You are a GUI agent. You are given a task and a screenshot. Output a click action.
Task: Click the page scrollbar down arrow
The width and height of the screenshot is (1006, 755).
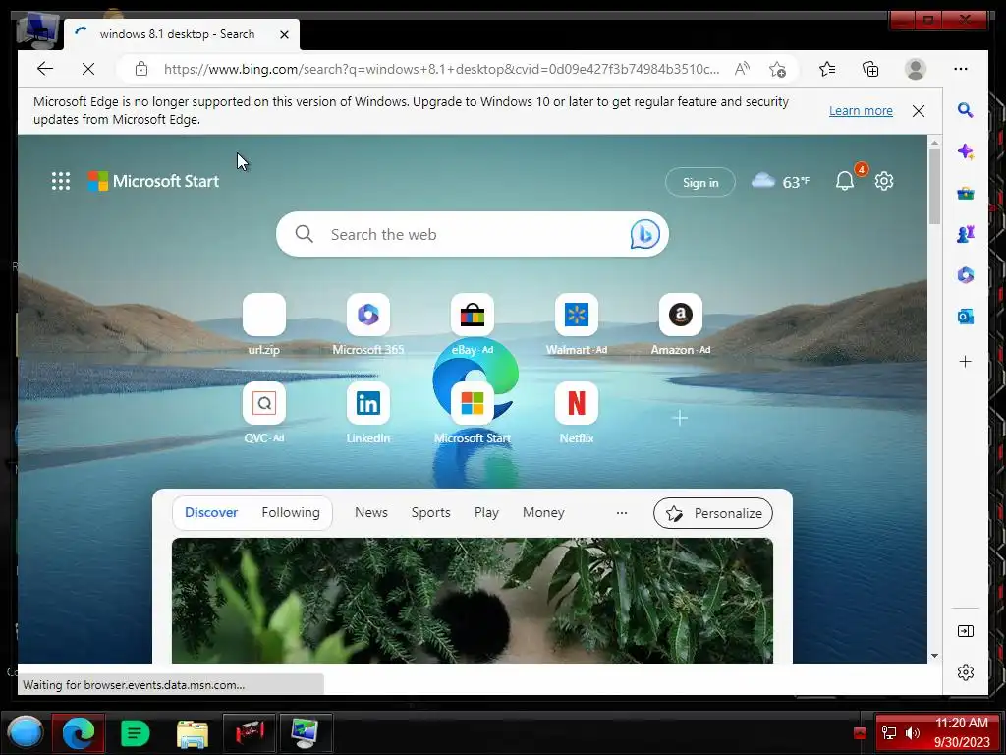(934, 656)
